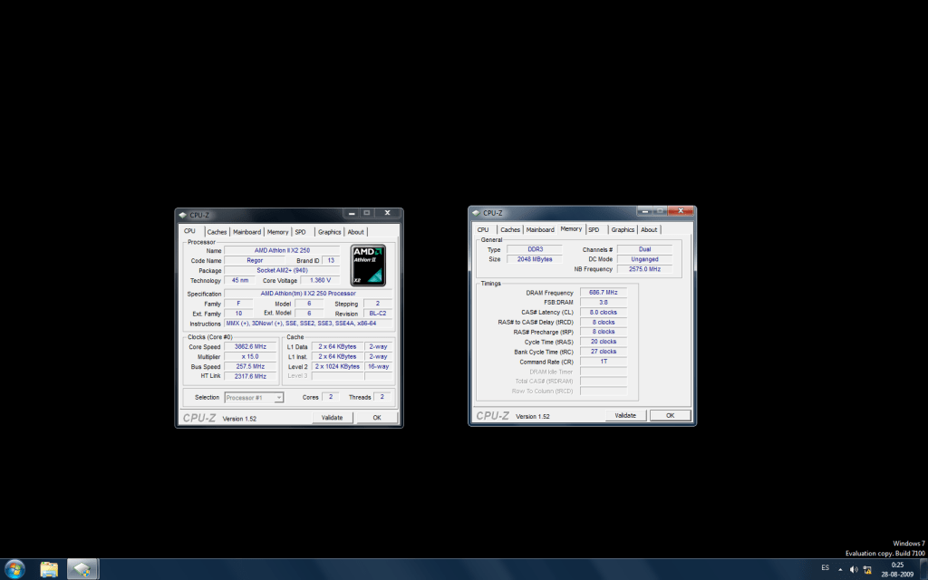
Task: Click the Channels # value 'Dual'
Action: pos(644,249)
